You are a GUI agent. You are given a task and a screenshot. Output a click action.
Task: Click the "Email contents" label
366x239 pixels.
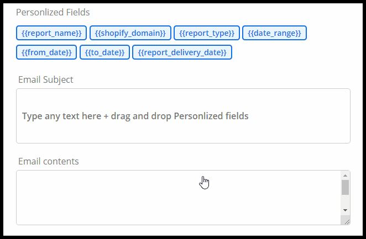48,161
